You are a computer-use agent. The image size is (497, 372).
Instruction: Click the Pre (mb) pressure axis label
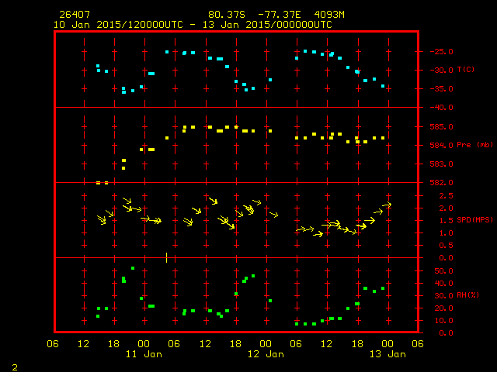point(467,144)
